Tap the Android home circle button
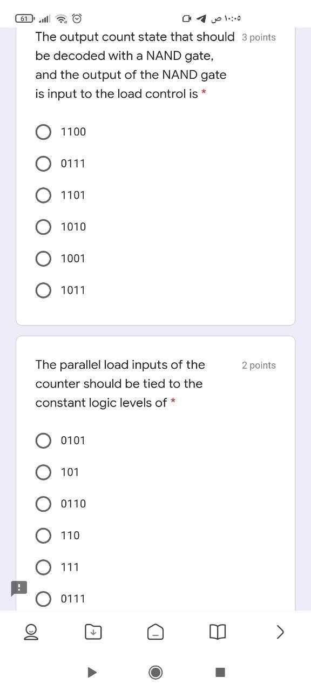Viewport: 311px width, 691px height. (155, 672)
